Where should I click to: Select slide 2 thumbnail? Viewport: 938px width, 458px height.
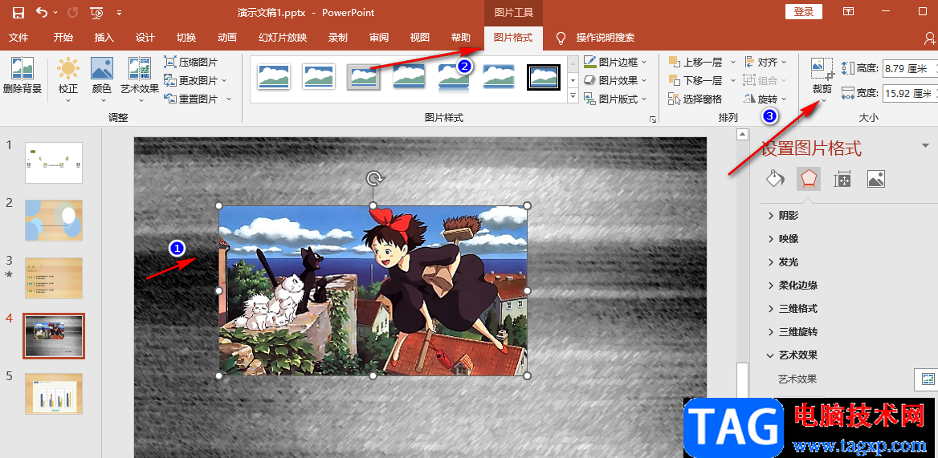[54, 221]
